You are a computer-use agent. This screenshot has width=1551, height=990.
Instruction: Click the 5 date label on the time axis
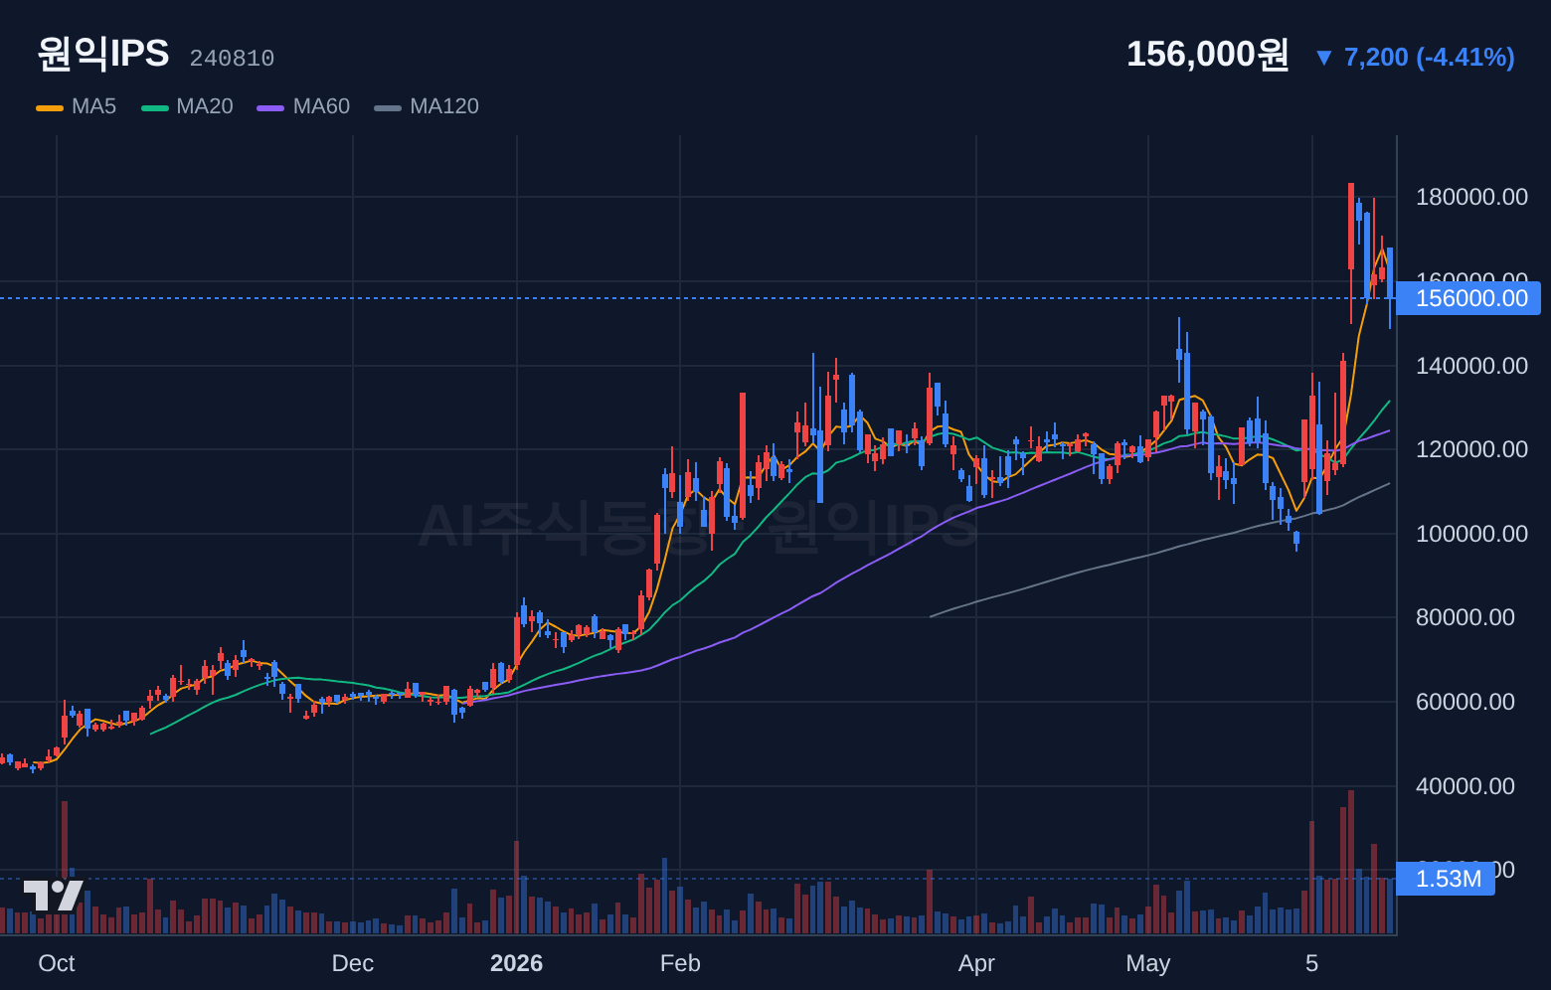1312,963
